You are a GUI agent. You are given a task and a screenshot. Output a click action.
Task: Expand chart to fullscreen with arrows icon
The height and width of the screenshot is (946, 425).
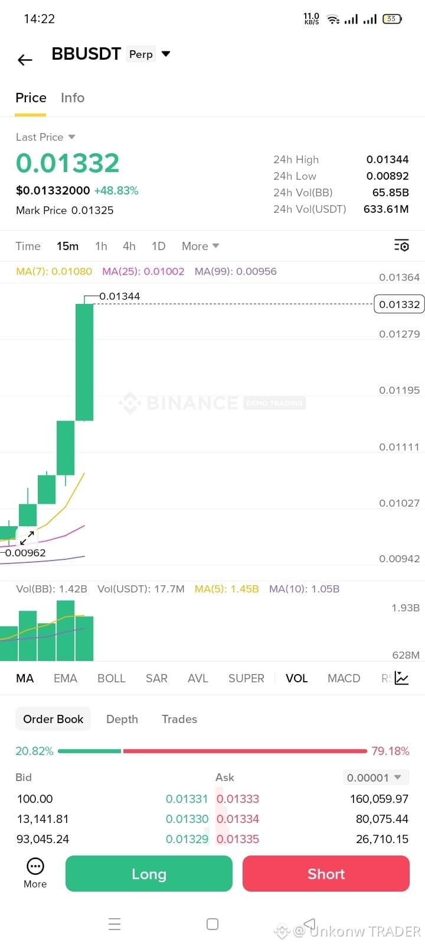point(27,537)
